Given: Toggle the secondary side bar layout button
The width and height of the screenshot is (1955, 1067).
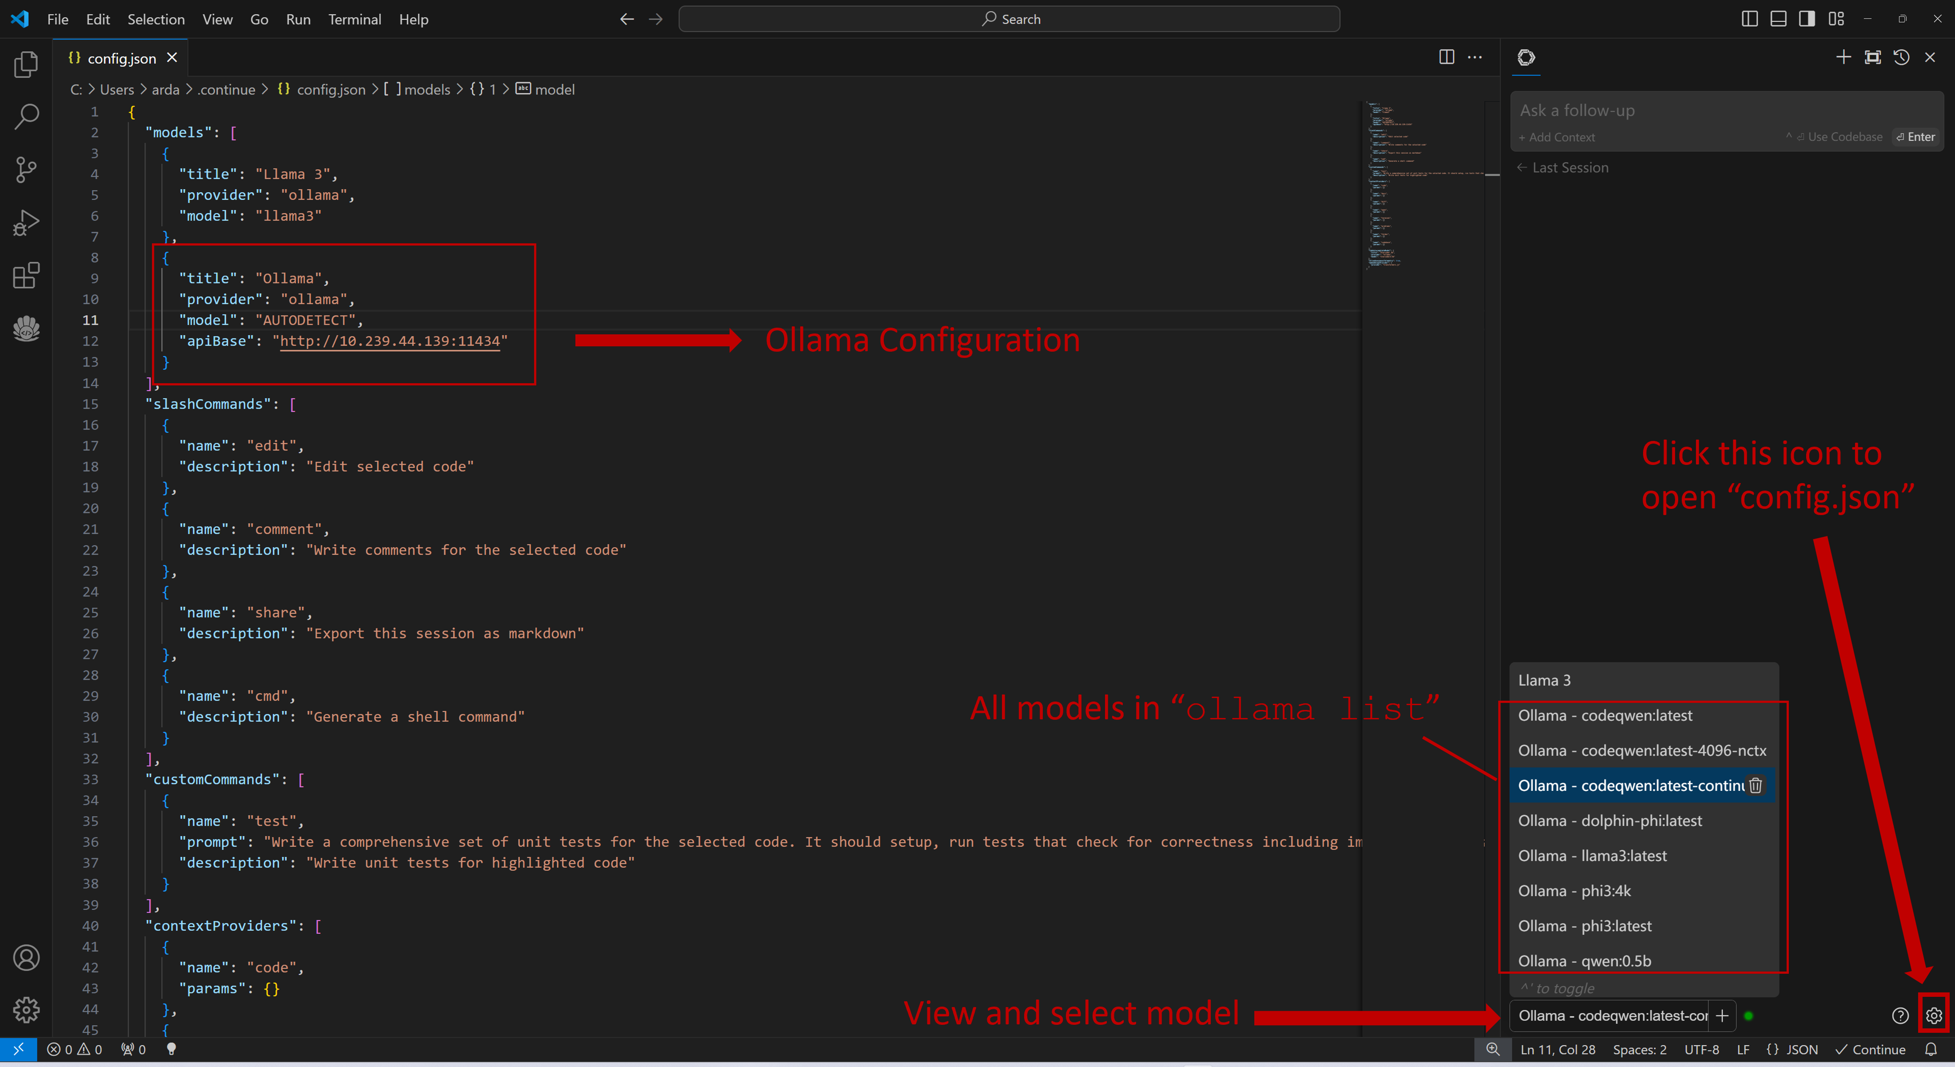Looking at the screenshot, I should point(1807,19).
